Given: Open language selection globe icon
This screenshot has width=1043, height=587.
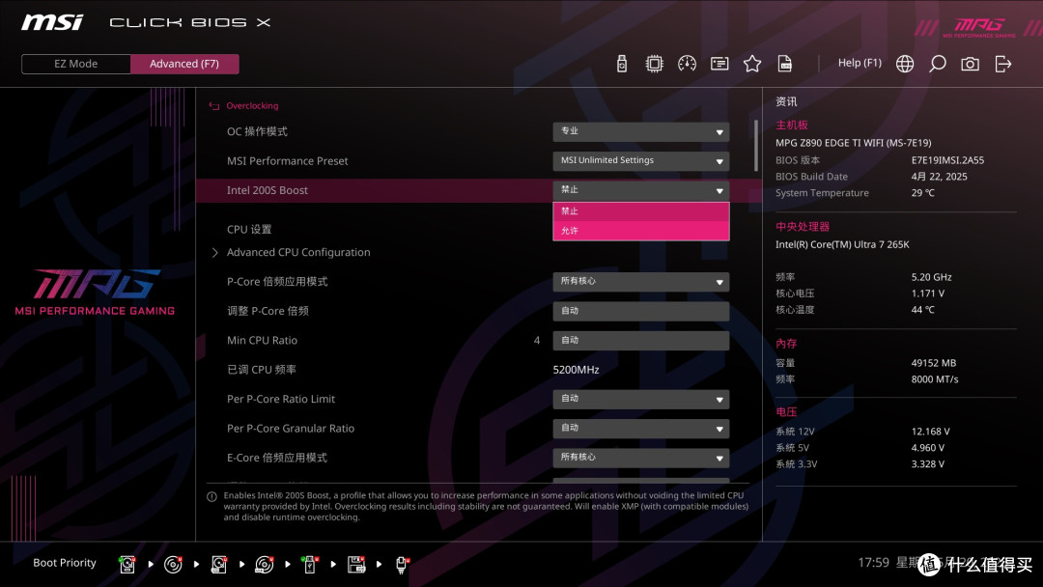Looking at the screenshot, I should click(x=905, y=64).
